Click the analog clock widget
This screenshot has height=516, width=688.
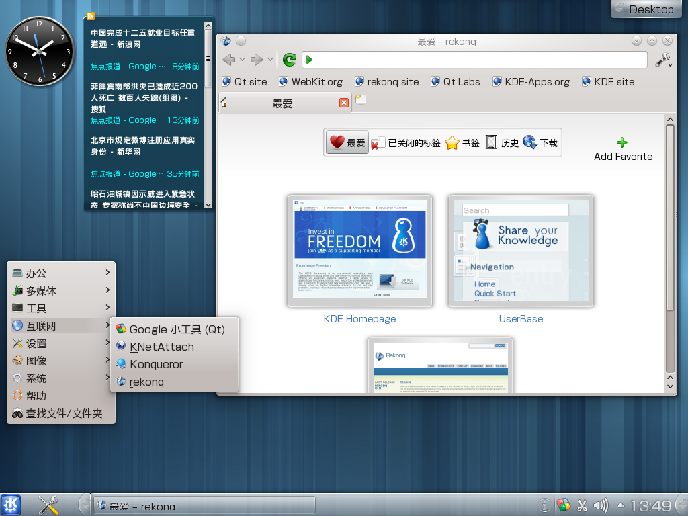pyautogui.click(x=40, y=51)
